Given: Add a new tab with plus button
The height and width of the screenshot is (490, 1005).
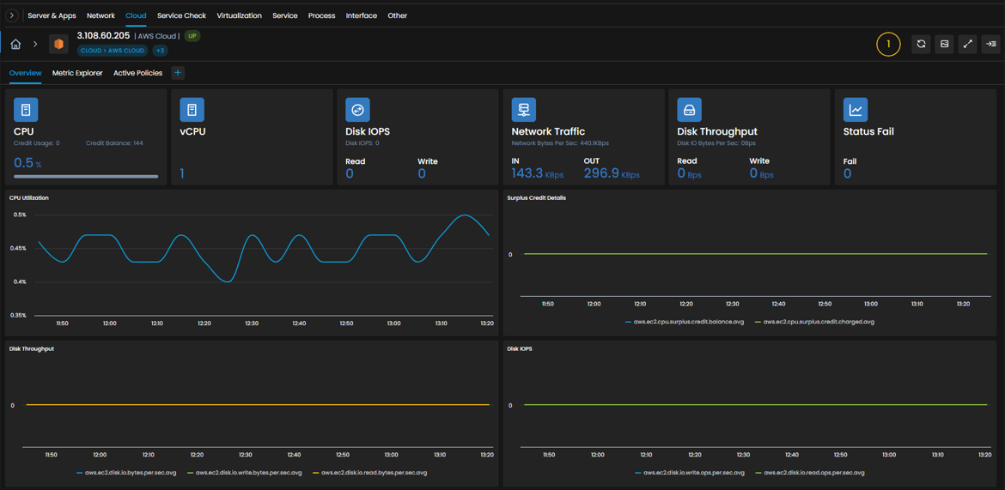Looking at the screenshot, I should click(178, 73).
